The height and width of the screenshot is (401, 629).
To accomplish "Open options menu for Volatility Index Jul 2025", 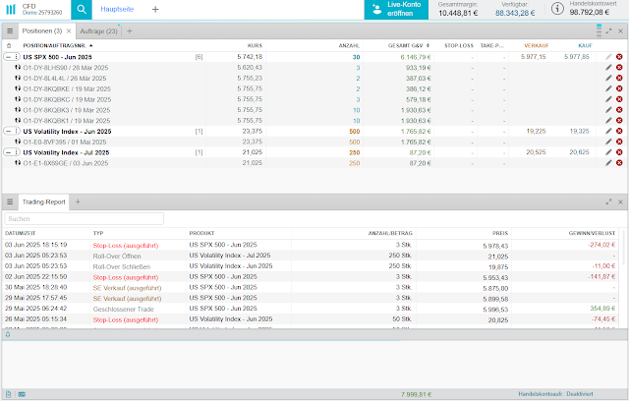I will click(17, 152).
